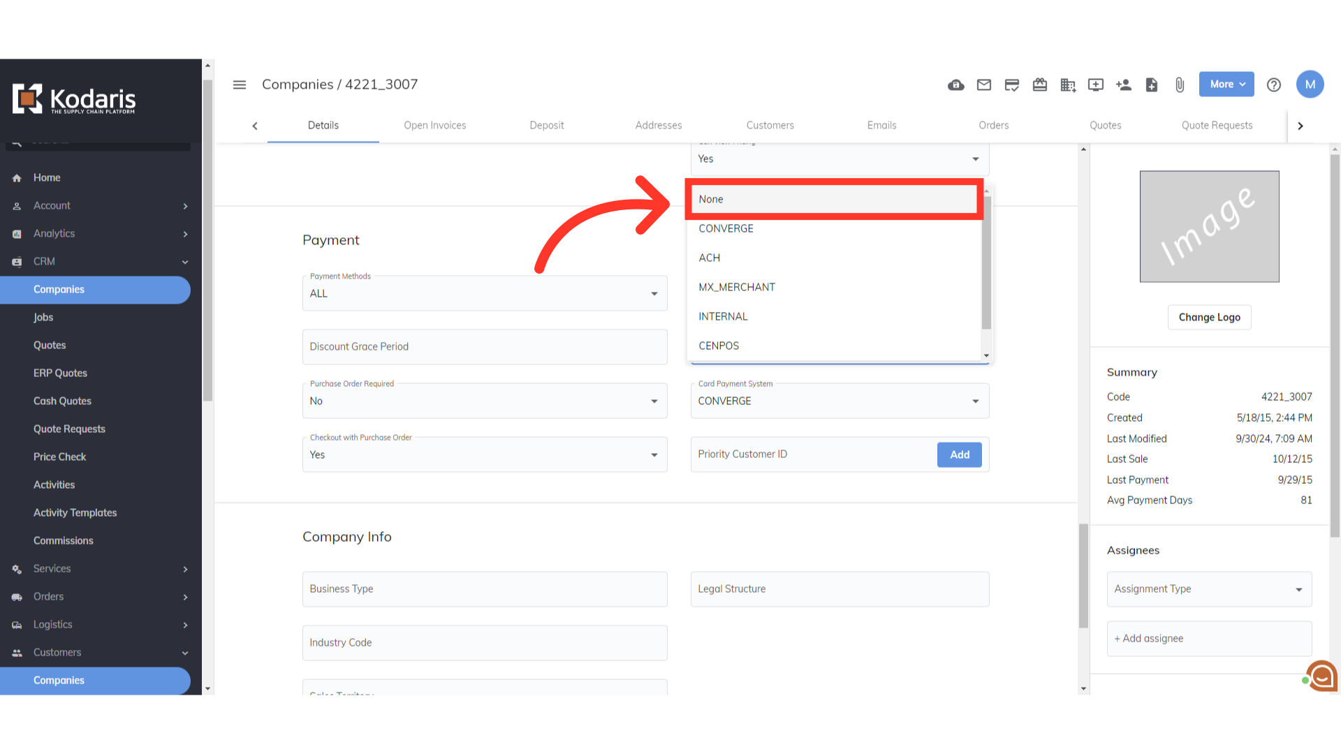Viewport: 1341px width, 754px height.
Task: Open the Payment Methods dropdown
Action: point(484,294)
